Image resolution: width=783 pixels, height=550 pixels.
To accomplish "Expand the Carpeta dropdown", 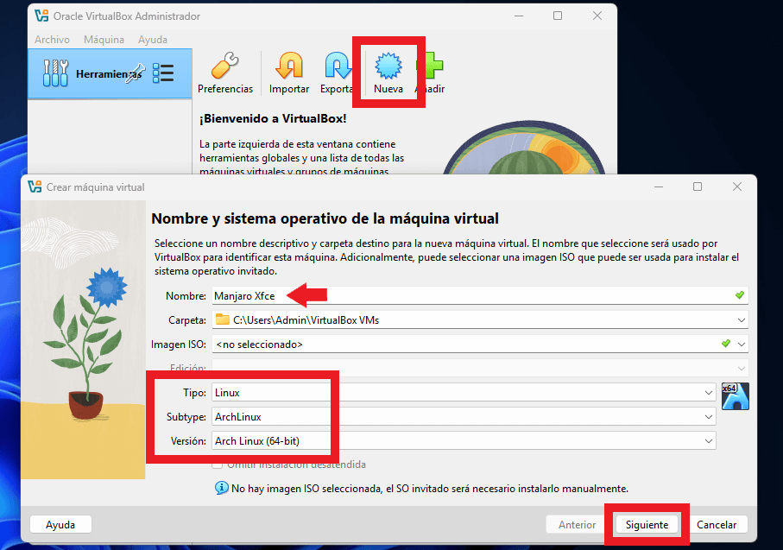I will (x=741, y=319).
